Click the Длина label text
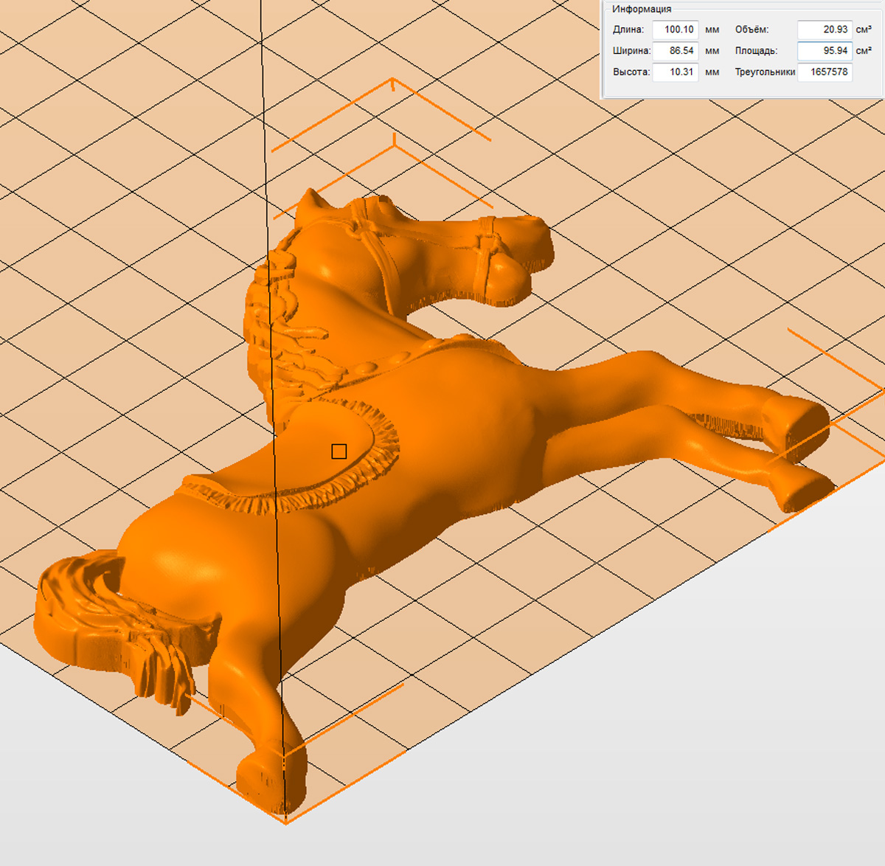The image size is (885, 866). pos(628,30)
